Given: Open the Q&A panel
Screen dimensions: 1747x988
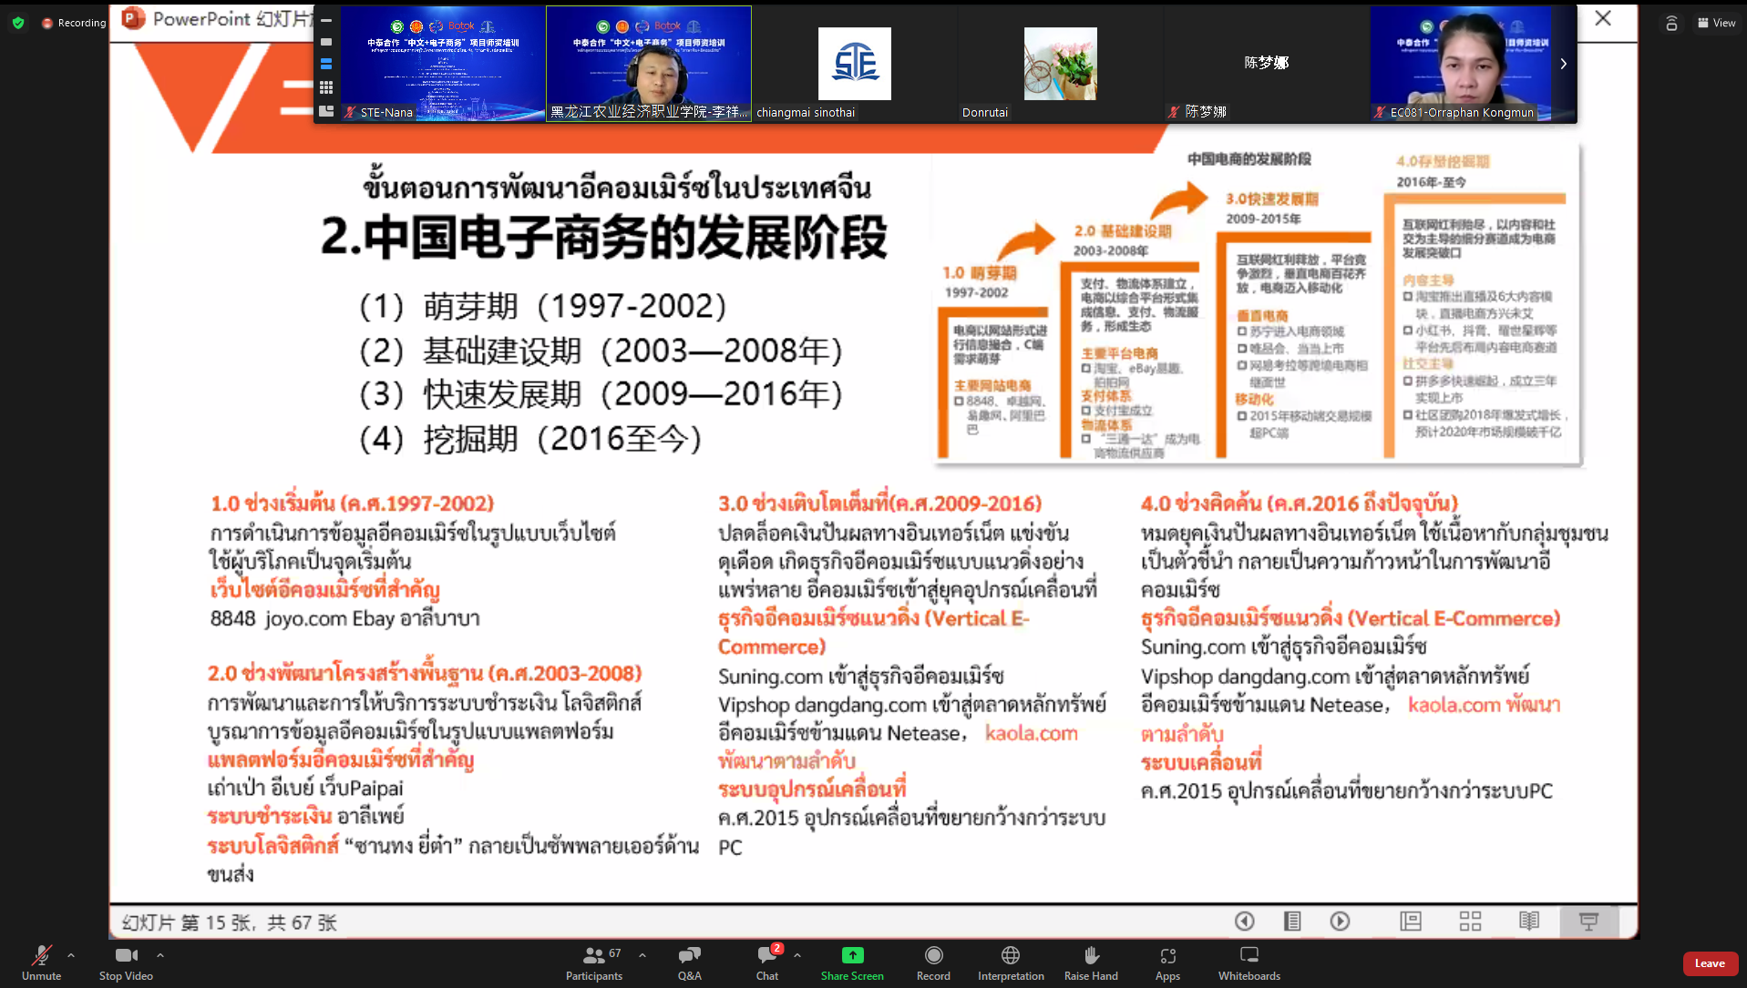Looking at the screenshot, I should click(690, 963).
